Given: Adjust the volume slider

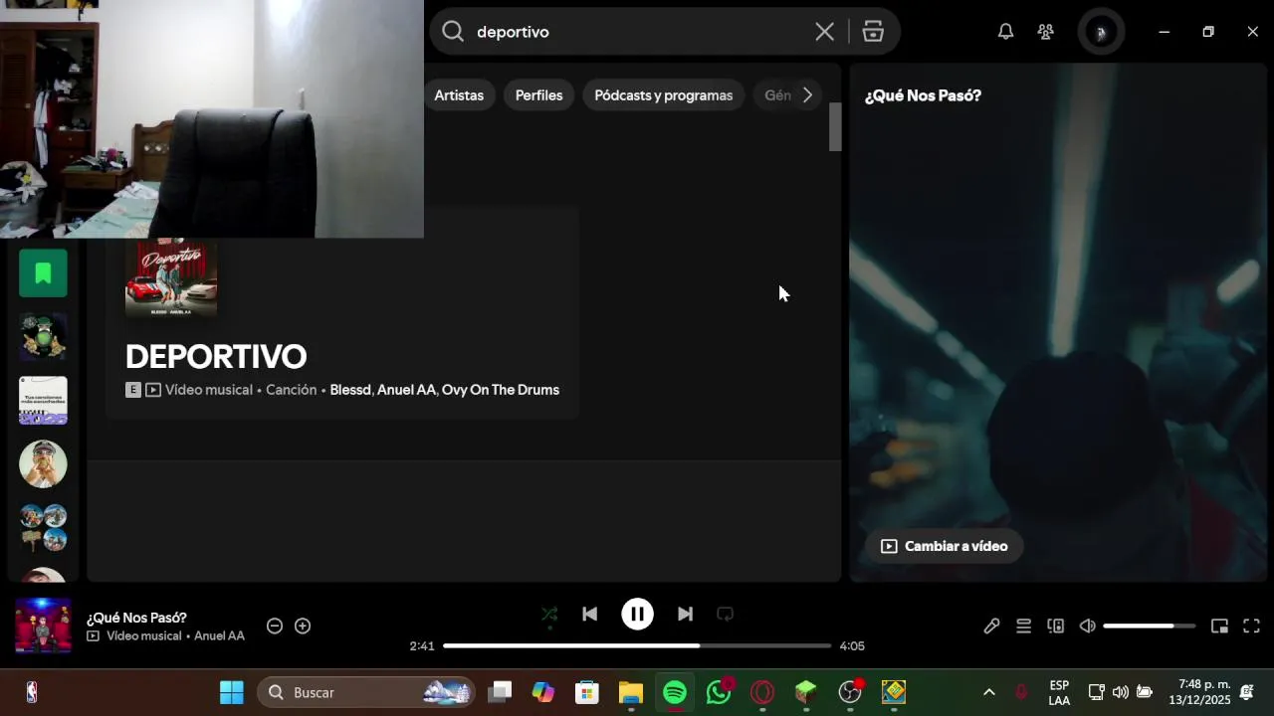Looking at the screenshot, I should (1149, 626).
